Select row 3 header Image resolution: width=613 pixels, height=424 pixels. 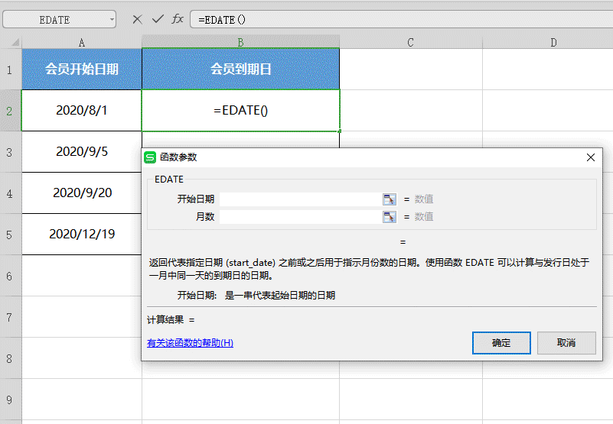click(10, 152)
